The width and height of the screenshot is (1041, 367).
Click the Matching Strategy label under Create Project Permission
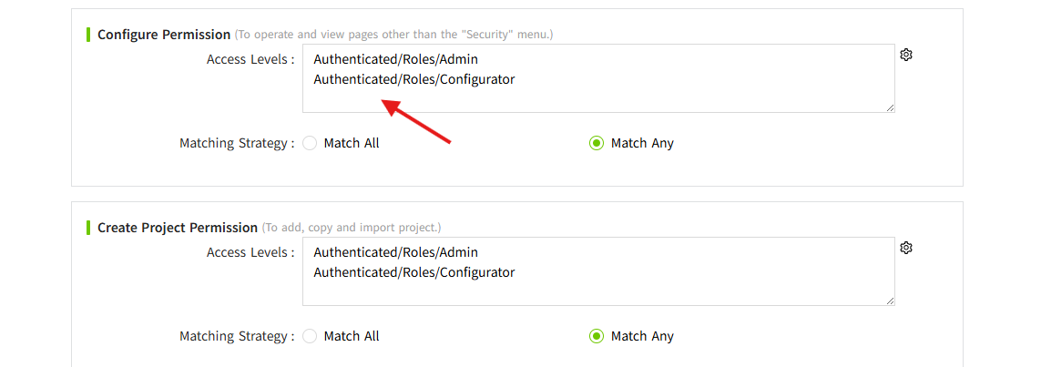click(236, 336)
